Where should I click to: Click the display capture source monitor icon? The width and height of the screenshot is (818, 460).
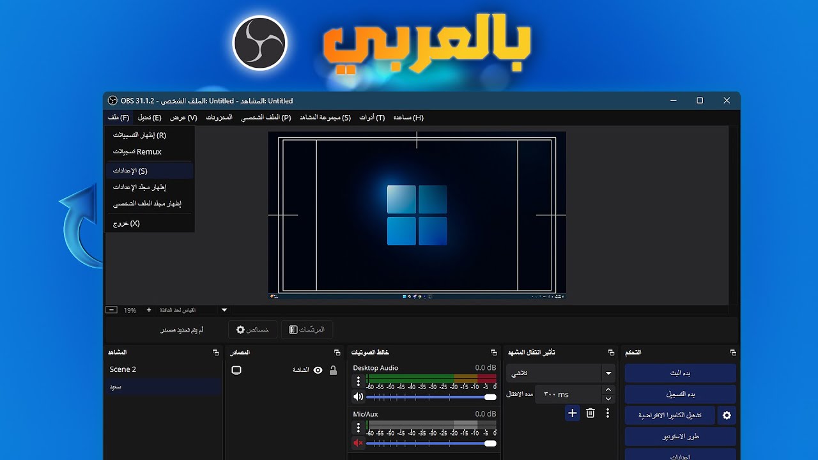tap(236, 371)
